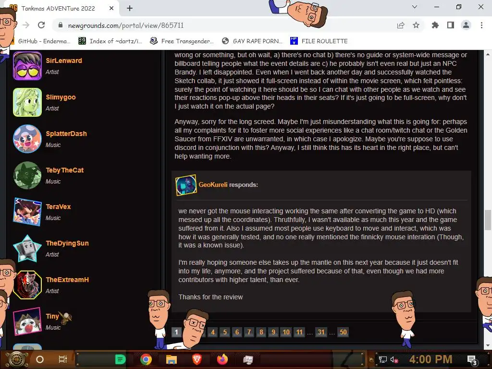Open TeraVex's profile link
The image size is (492, 369).
coord(58,207)
